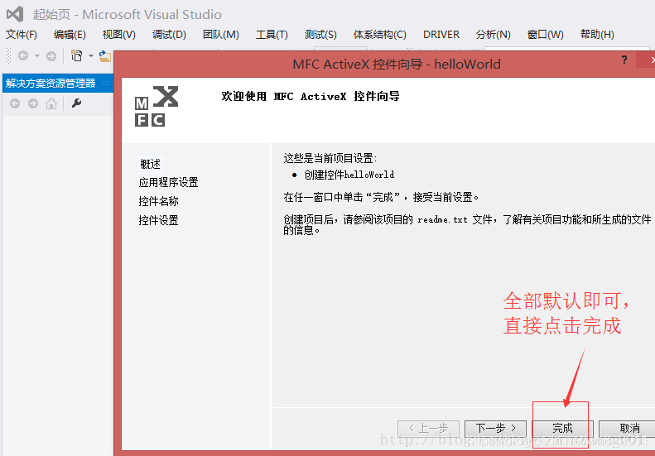
Task: Open the 视图(V) menu
Action: pyautogui.click(x=119, y=35)
